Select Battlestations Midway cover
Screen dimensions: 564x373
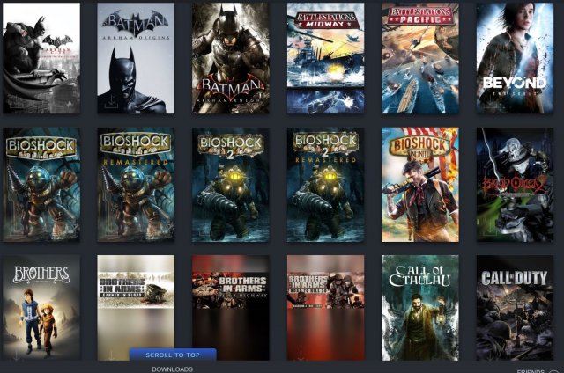pyautogui.click(x=324, y=58)
